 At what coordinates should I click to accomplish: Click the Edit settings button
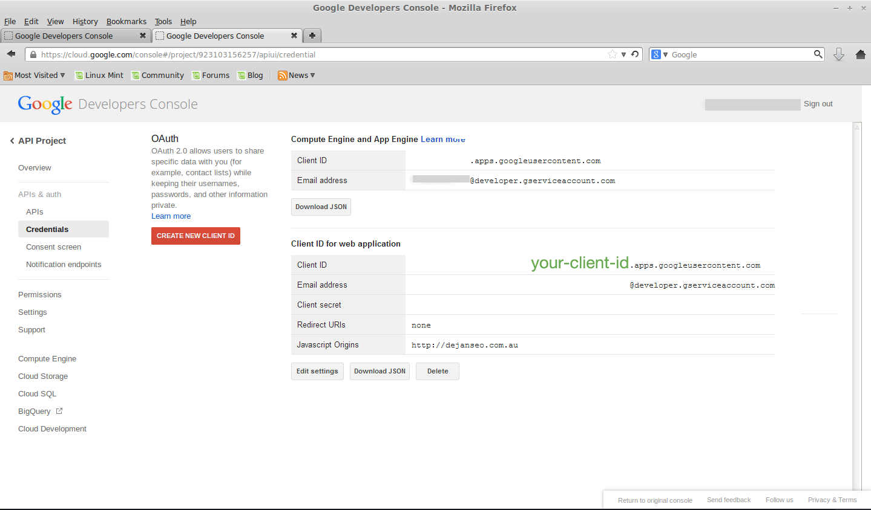click(x=317, y=371)
